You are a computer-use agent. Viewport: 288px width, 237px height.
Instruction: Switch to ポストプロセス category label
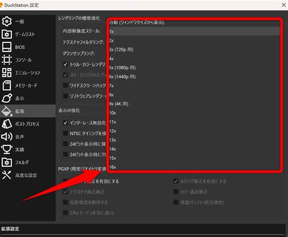(x=27, y=124)
